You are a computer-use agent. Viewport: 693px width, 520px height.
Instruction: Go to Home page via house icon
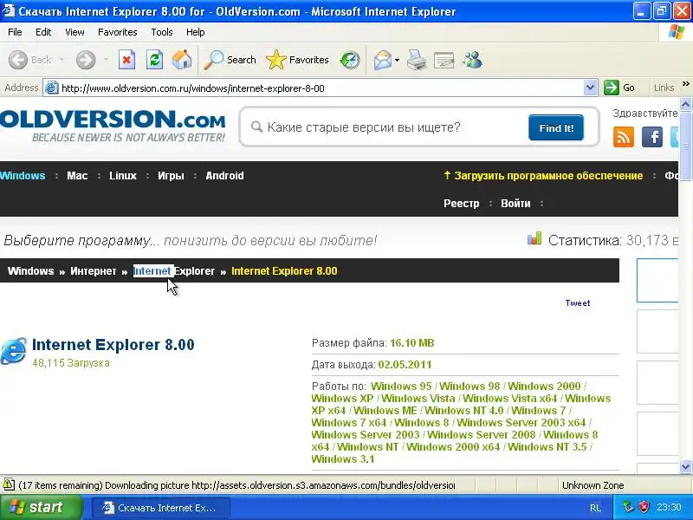[x=182, y=60]
